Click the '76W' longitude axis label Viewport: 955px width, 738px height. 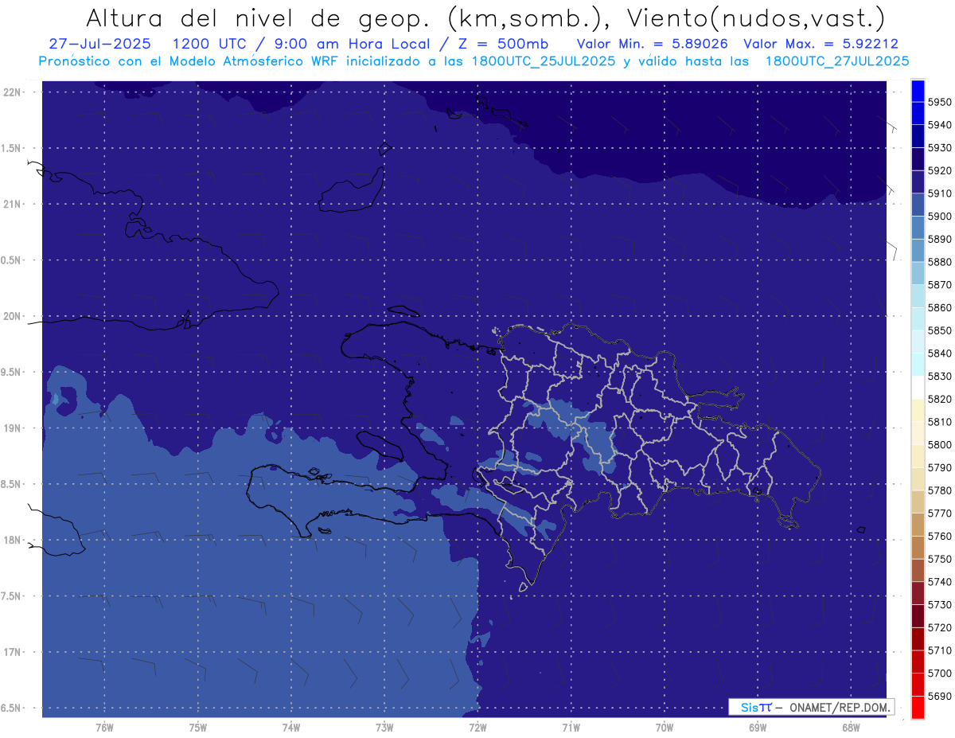pyautogui.click(x=104, y=727)
